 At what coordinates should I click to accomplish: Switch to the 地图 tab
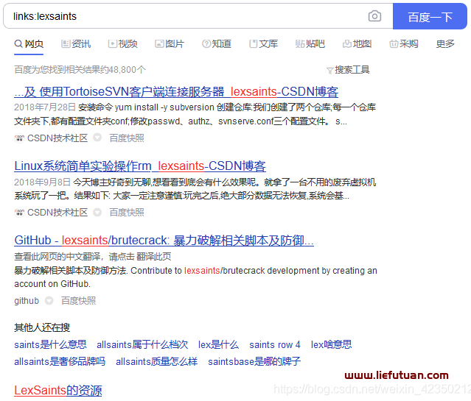click(357, 44)
